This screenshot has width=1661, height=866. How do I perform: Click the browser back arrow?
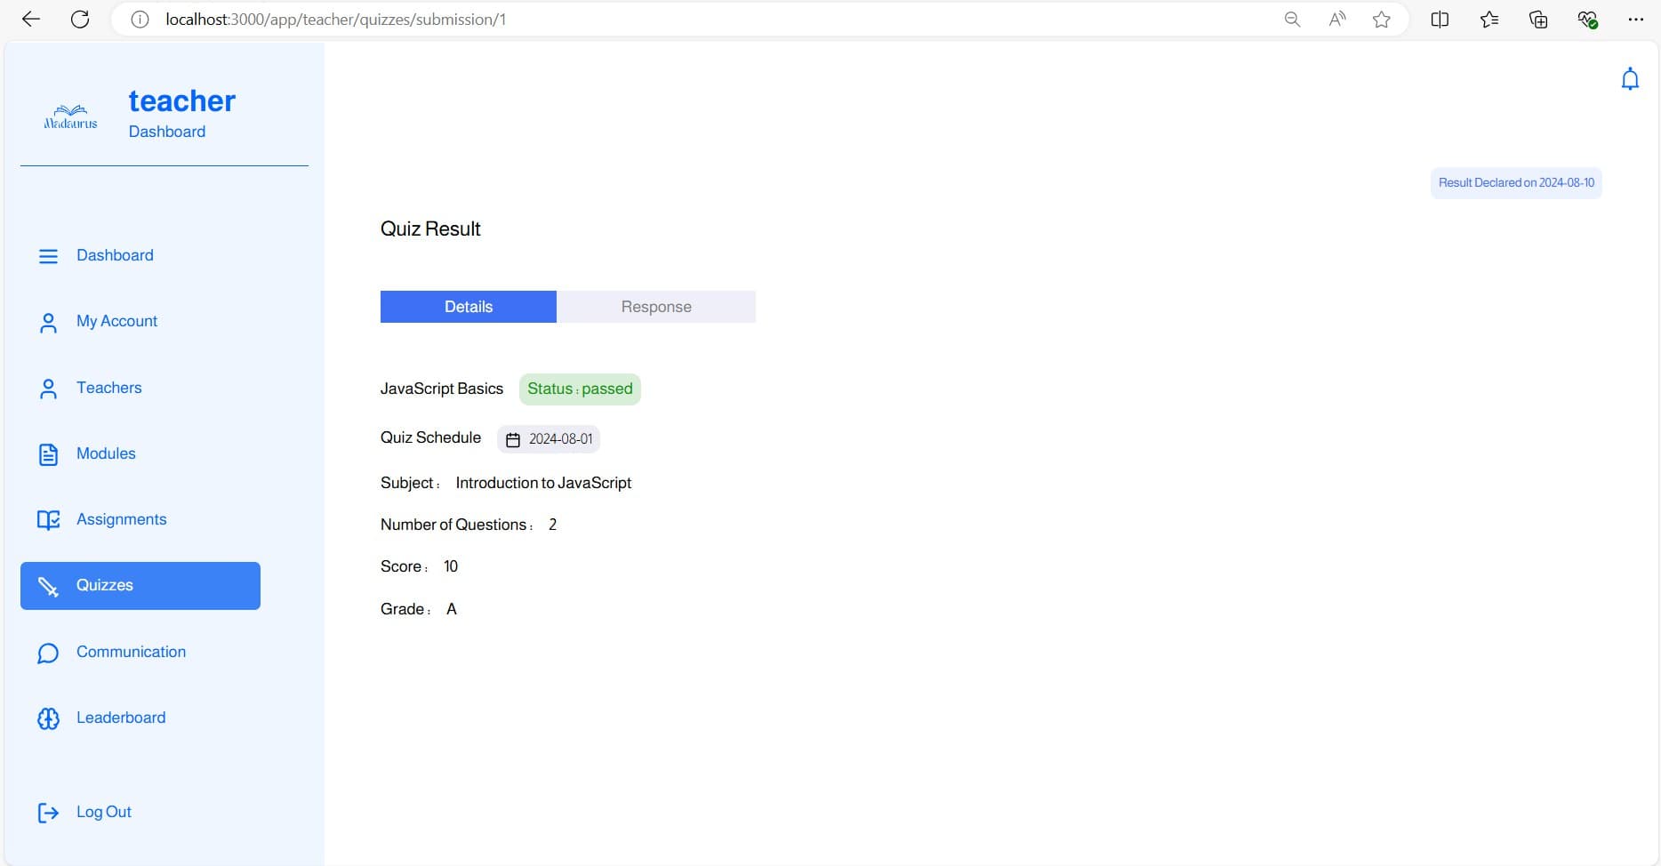[31, 20]
